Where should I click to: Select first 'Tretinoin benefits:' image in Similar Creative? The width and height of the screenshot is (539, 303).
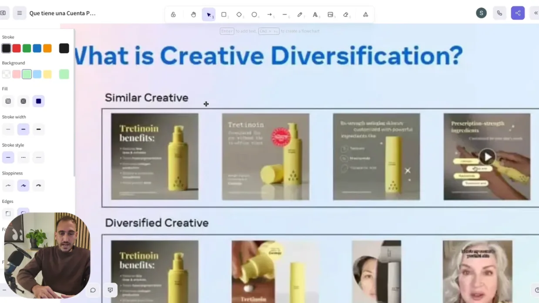[x=155, y=157]
